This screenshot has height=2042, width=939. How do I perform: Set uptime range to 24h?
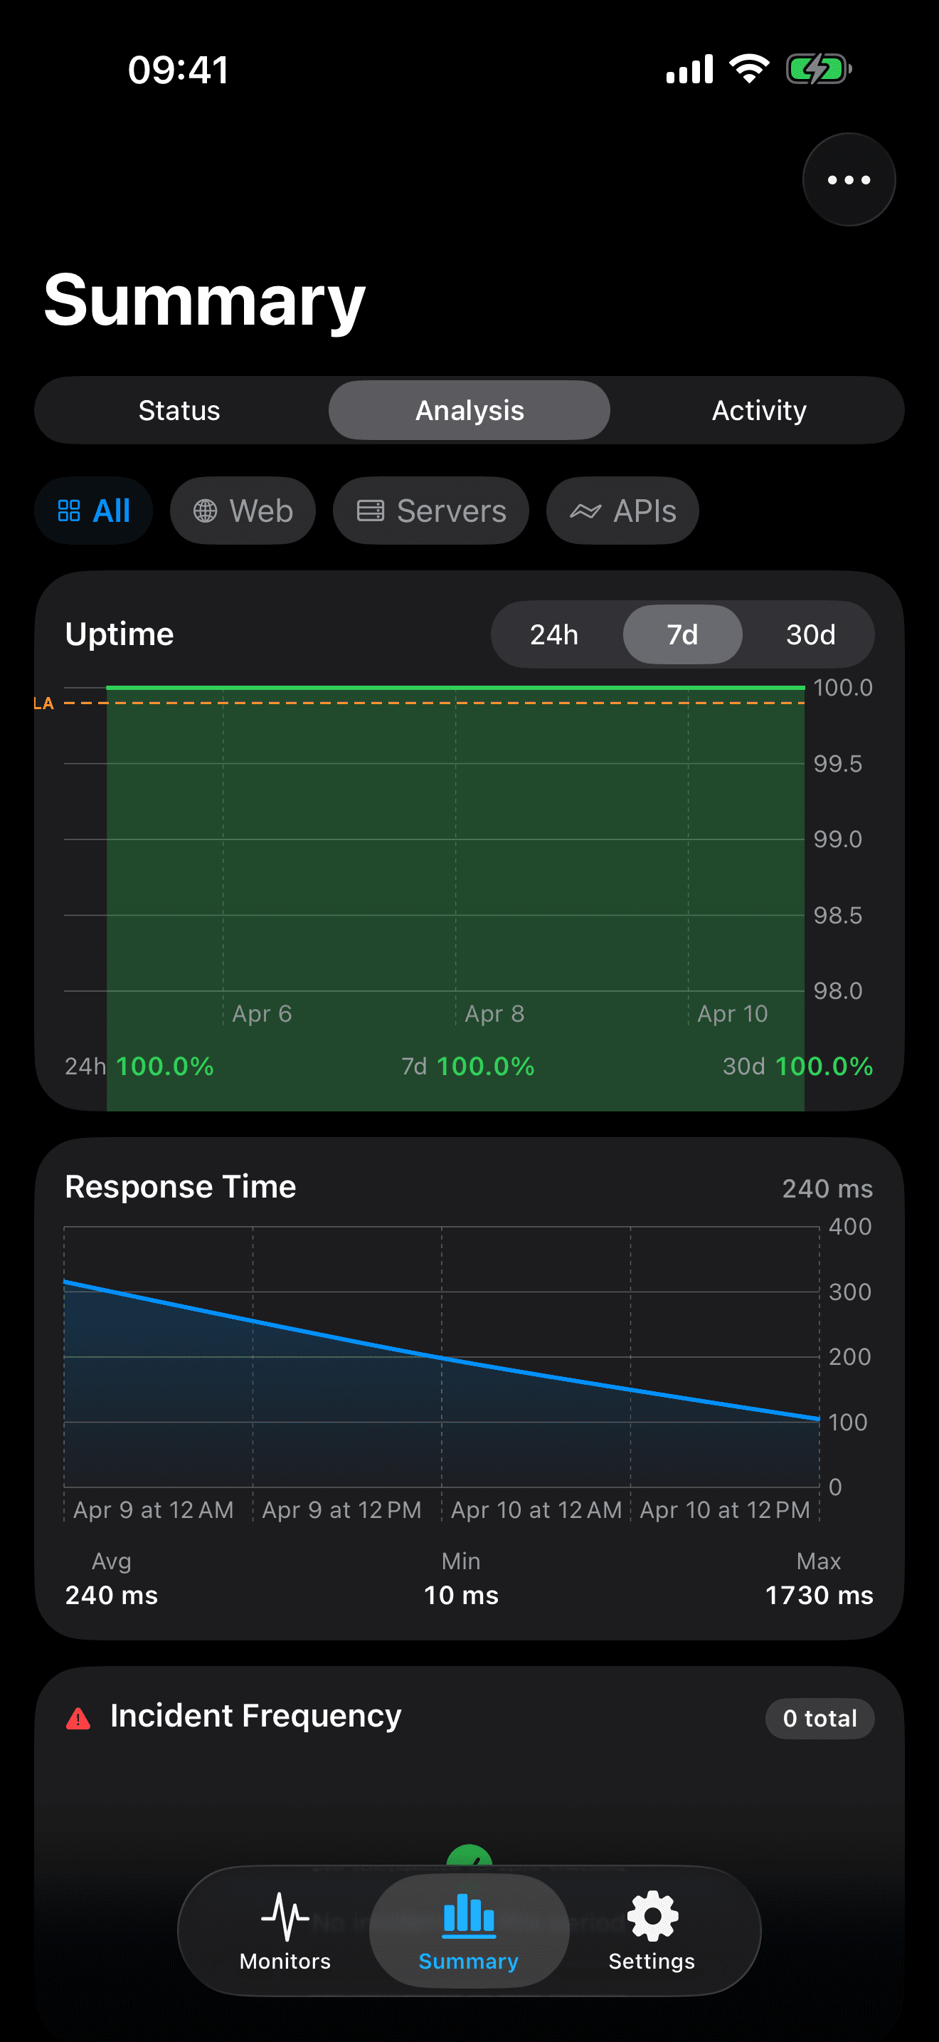[554, 634]
